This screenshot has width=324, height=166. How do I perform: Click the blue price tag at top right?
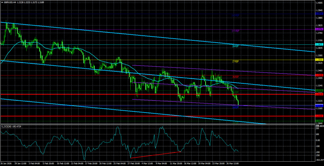(x=319, y=14)
